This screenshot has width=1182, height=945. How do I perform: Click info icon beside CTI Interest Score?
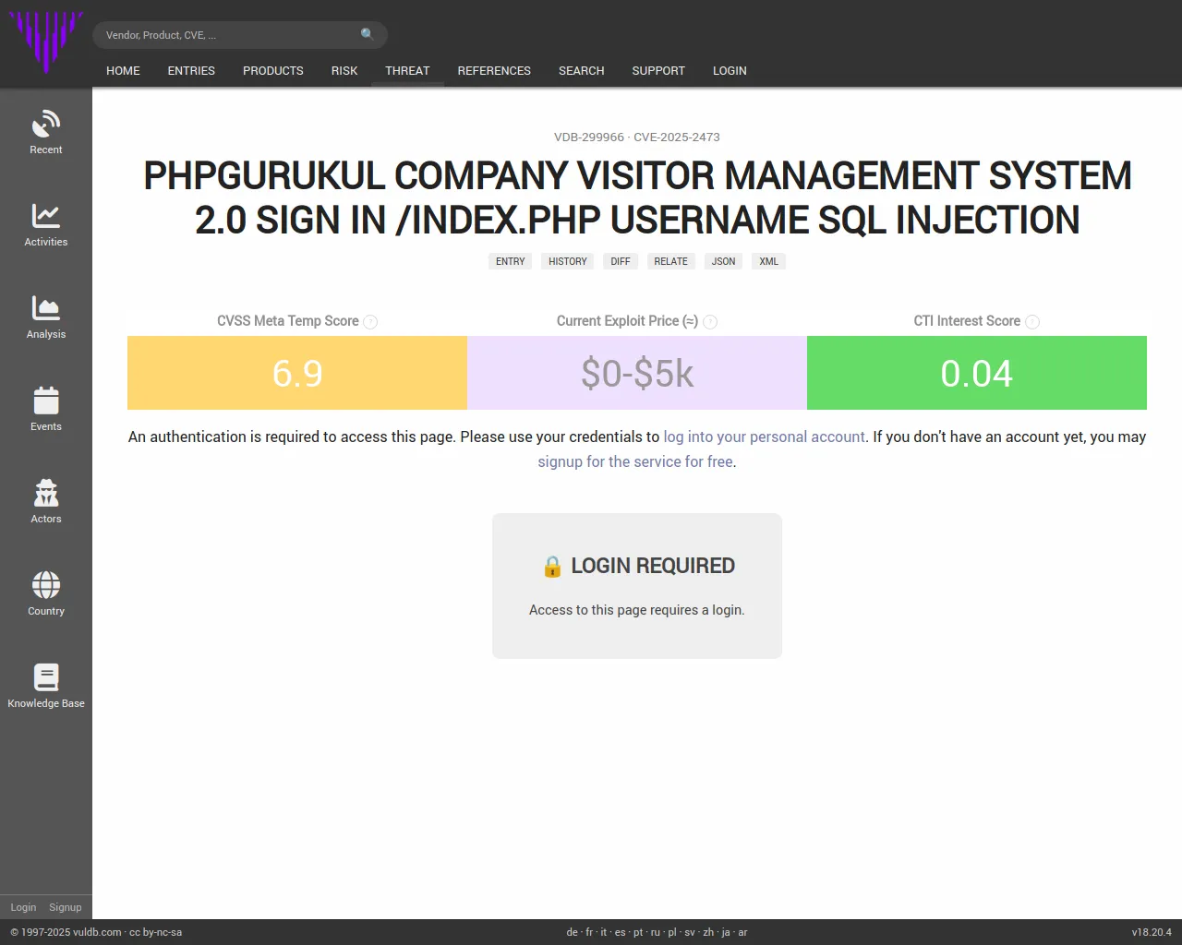pyautogui.click(x=1032, y=322)
